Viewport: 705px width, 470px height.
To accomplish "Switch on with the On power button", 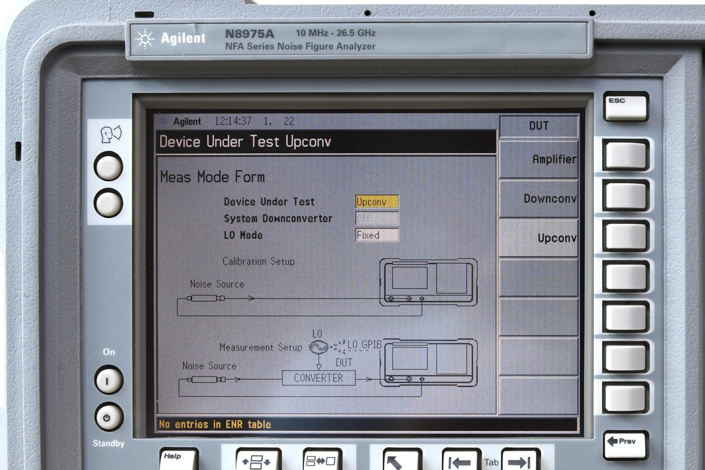I will (109, 380).
